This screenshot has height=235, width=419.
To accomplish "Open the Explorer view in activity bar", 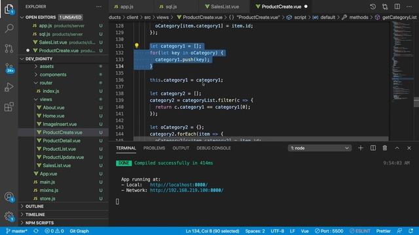I will pyautogui.click(x=9, y=9).
